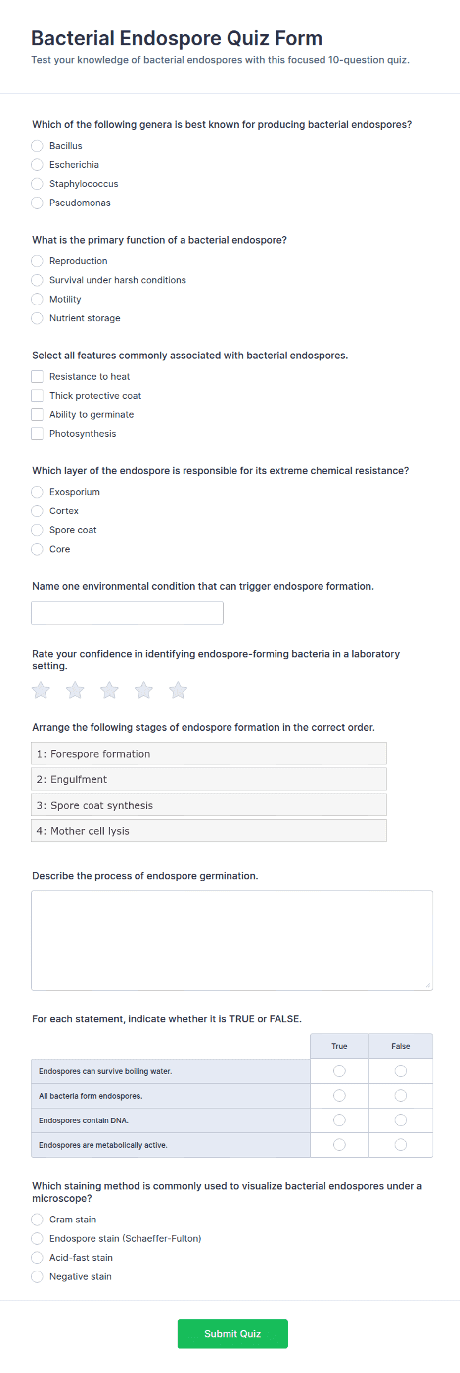The width and height of the screenshot is (460, 1373).
Task: Give a five-star confidence rating
Action: pos(178,690)
